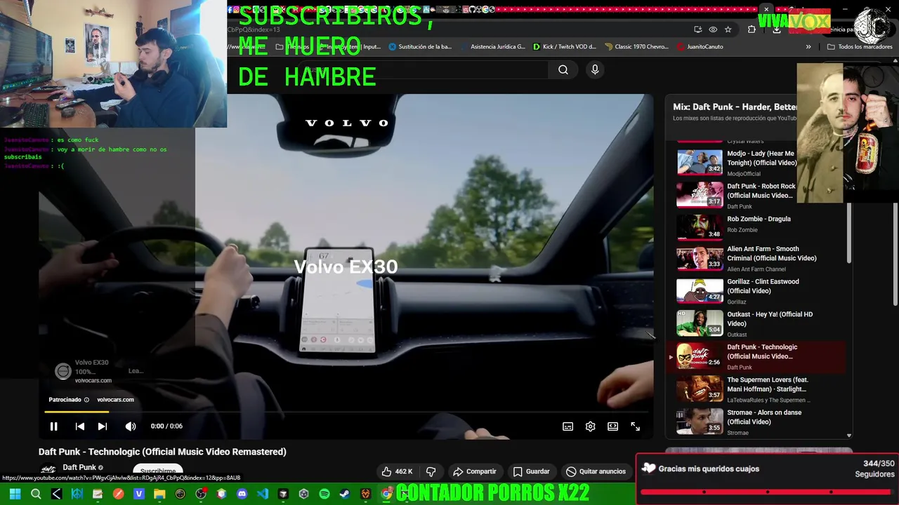This screenshot has width=899, height=505.
Task: Click the dislike thumbs-down button
Action: (431, 471)
